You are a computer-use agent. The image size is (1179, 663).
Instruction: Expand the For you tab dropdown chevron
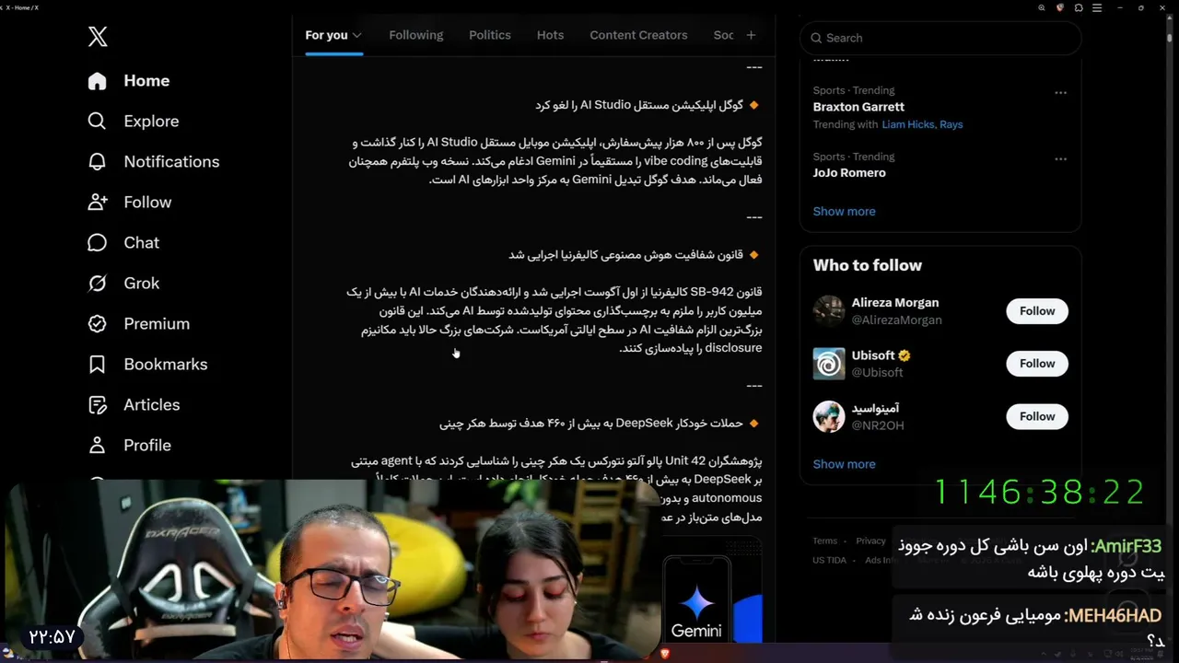tap(356, 35)
